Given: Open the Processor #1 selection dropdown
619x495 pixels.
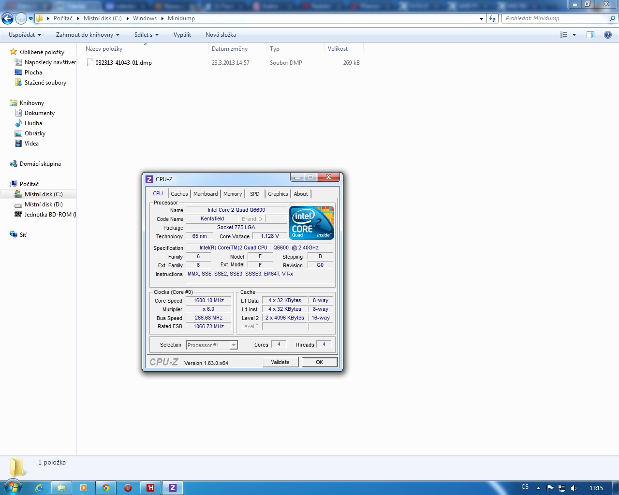Looking at the screenshot, I should 212,345.
